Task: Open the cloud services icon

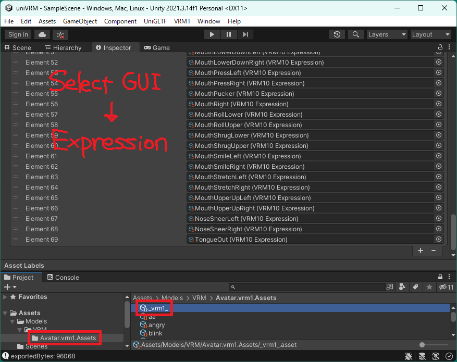Action: tap(42, 34)
